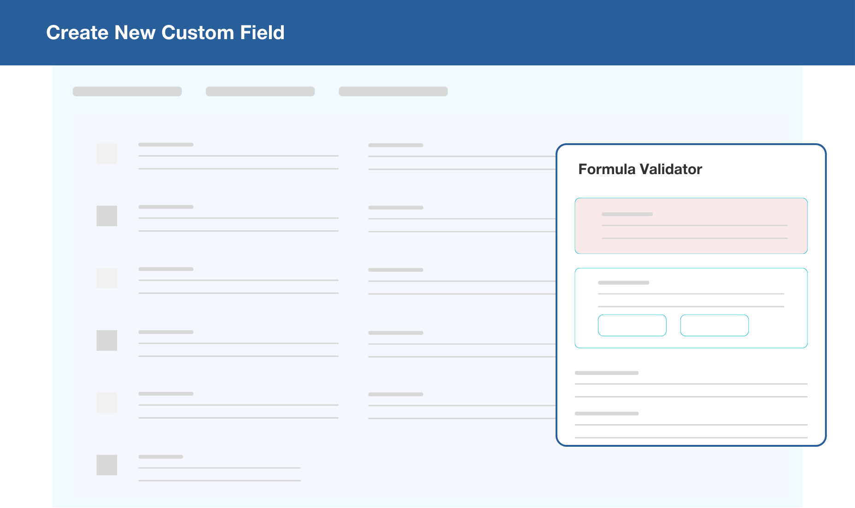Select the first placeholder tab below the header
Screen dimensions: 855x508
127,91
